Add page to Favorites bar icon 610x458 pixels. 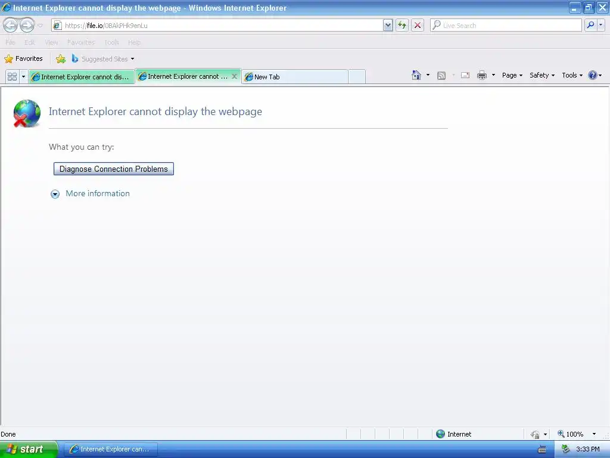click(x=61, y=59)
